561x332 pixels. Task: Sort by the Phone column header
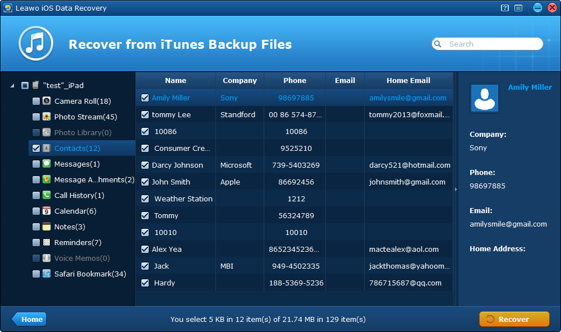(295, 81)
